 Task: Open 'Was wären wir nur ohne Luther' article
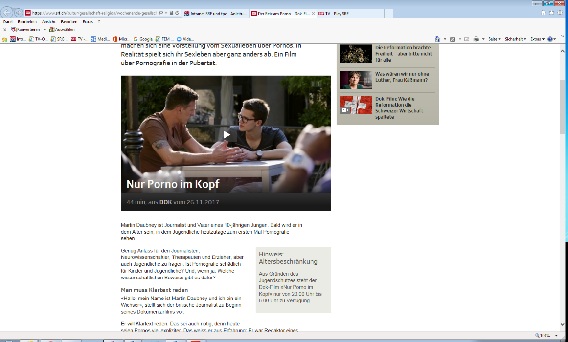tap(401, 77)
